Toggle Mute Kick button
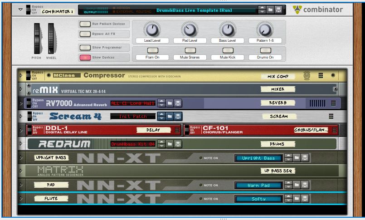This screenshot has height=220, width=365. point(228,50)
